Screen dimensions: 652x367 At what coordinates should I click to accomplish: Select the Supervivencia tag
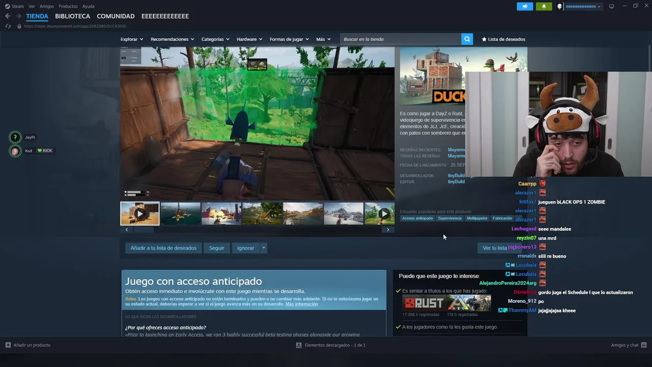pos(450,218)
